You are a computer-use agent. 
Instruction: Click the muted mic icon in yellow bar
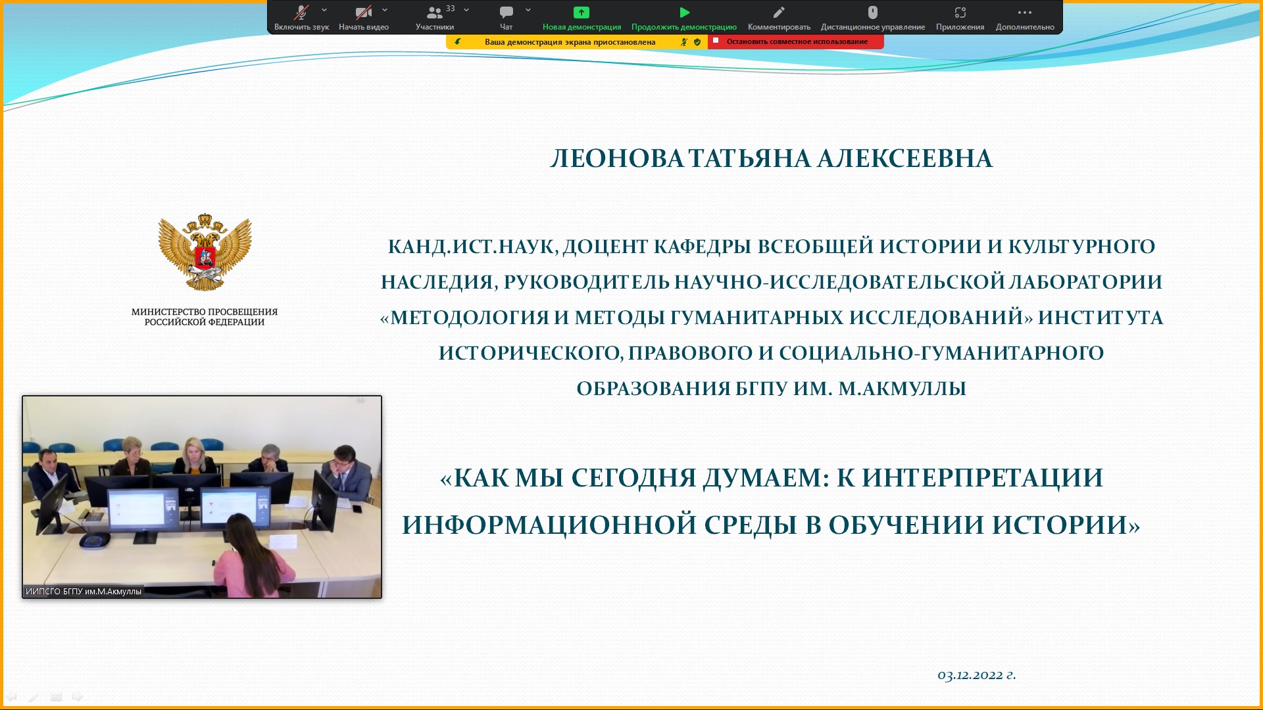(x=684, y=42)
